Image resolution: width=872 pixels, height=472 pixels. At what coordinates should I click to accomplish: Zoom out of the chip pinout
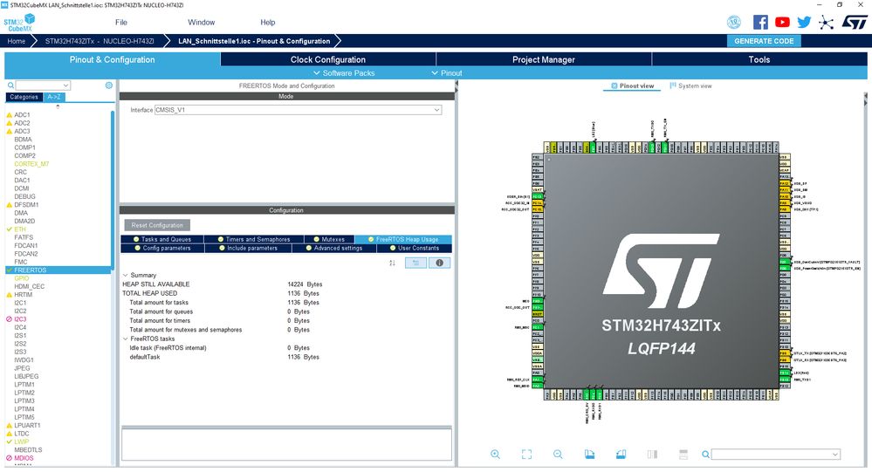pyautogui.click(x=558, y=455)
